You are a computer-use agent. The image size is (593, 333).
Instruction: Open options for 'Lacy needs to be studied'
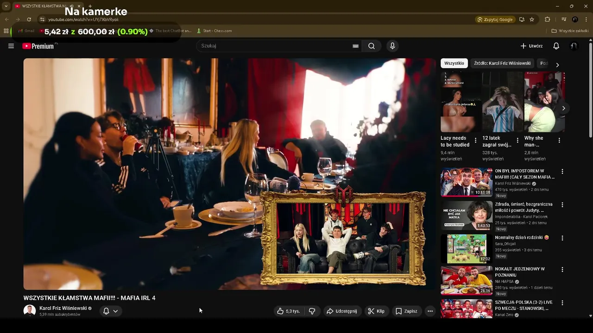(475, 140)
